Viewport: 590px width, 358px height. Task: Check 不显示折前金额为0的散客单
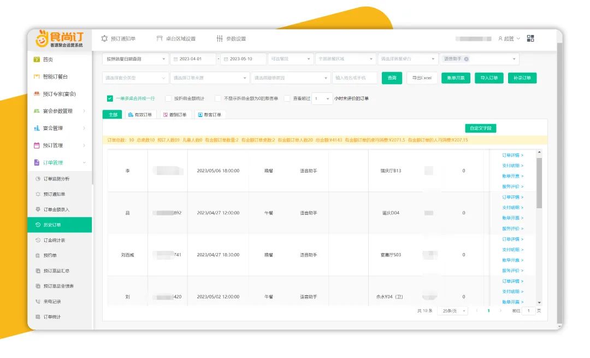coord(217,98)
